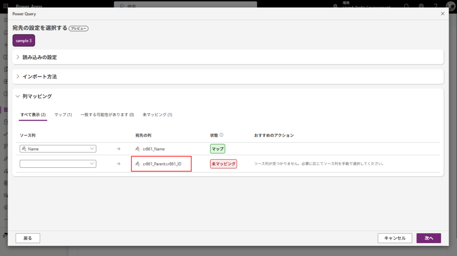Click the 次へ button
The width and height of the screenshot is (457, 256).
click(x=428, y=238)
